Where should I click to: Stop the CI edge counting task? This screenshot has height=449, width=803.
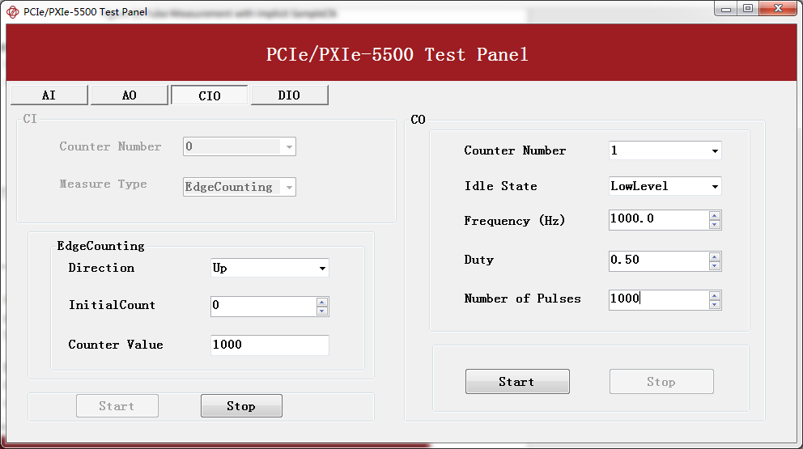(241, 405)
